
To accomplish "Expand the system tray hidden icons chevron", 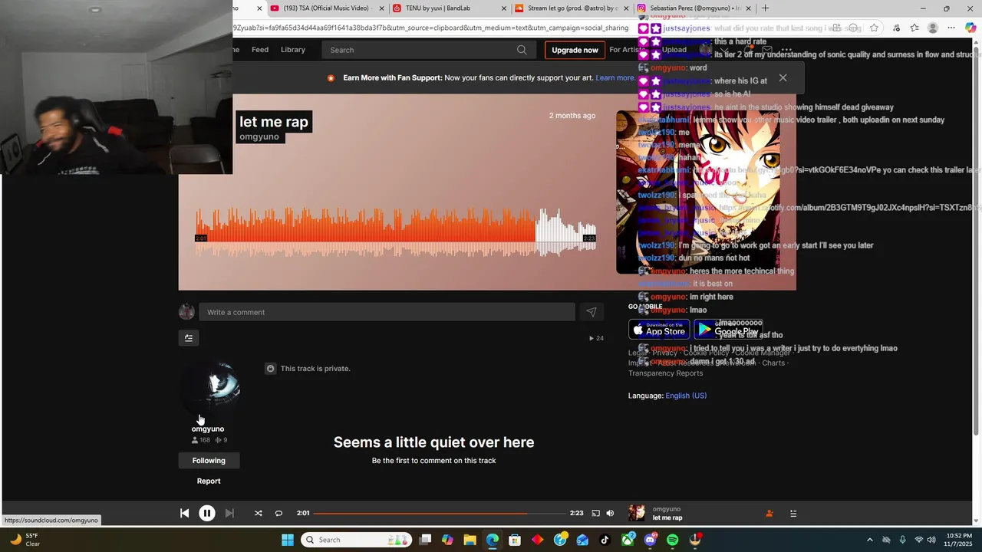I will (x=869, y=540).
